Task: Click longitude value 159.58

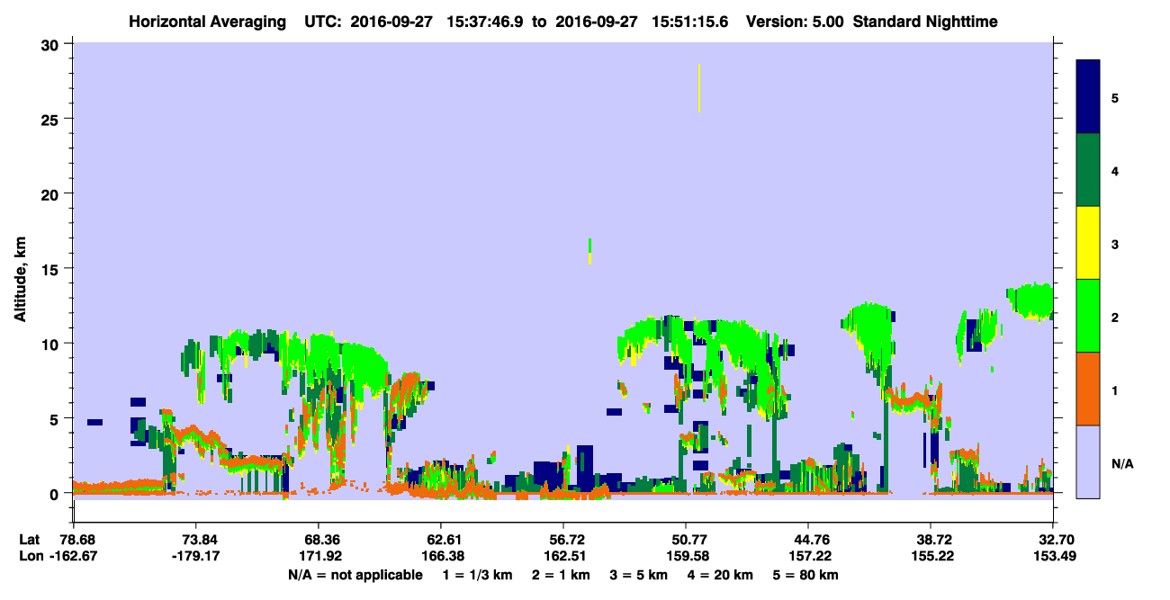Action: (686, 556)
